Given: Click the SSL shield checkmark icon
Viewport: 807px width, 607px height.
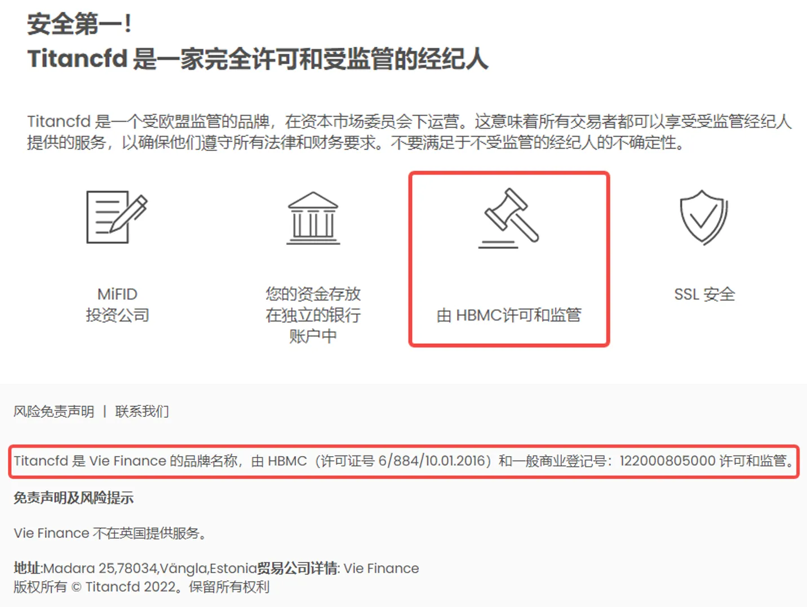Looking at the screenshot, I should click(704, 217).
